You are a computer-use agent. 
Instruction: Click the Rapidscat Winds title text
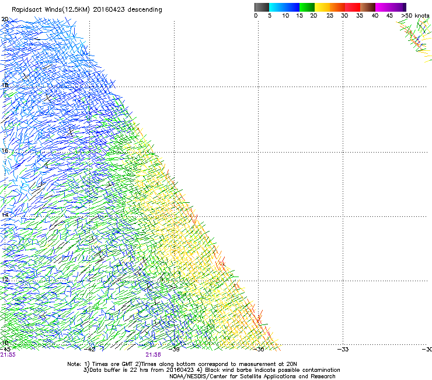(87, 9)
